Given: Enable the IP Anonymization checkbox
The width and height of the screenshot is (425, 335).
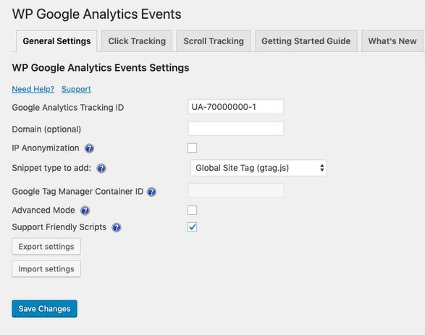Looking at the screenshot, I should pyautogui.click(x=192, y=148).
